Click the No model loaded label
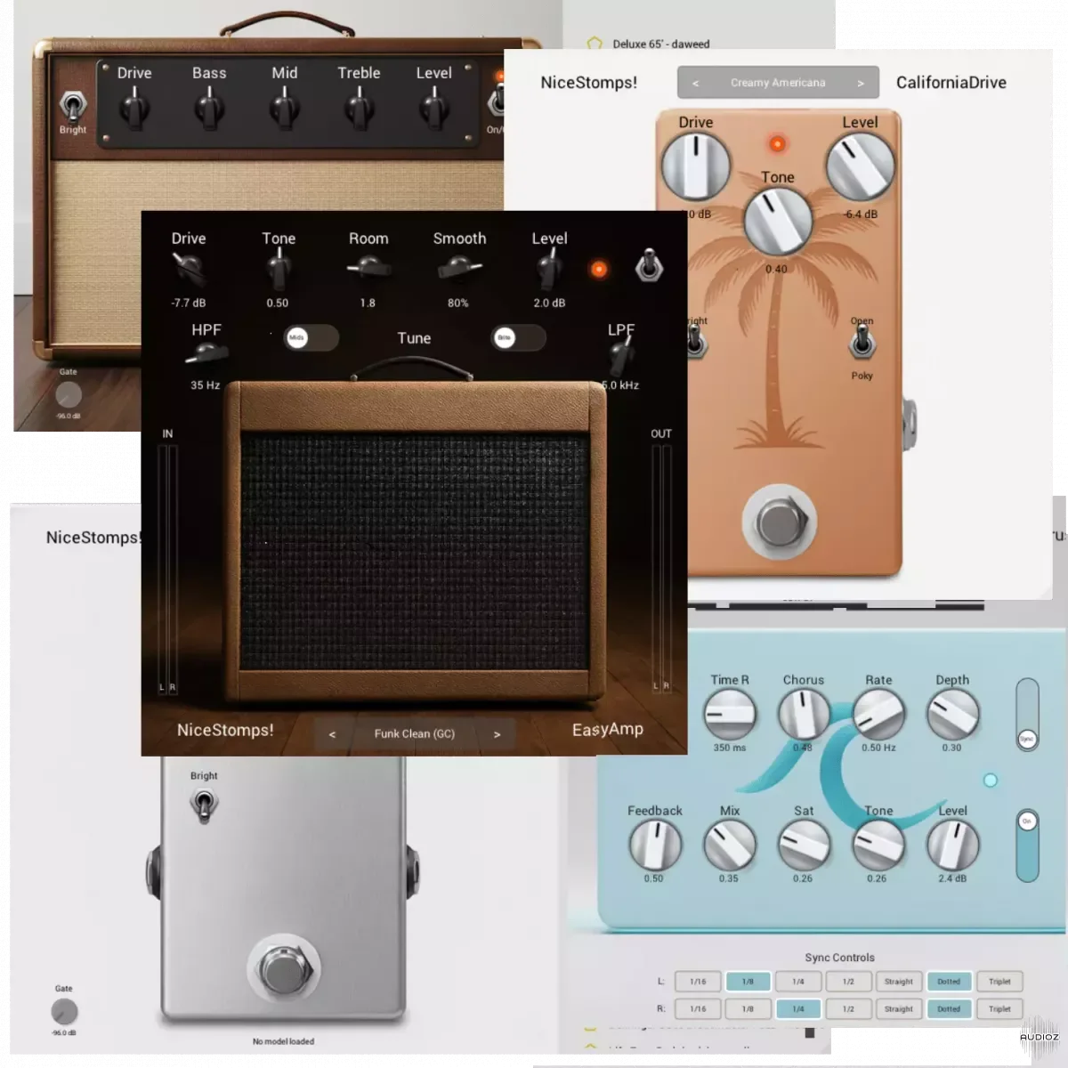1068x1068 pixels. point(283,1041)
